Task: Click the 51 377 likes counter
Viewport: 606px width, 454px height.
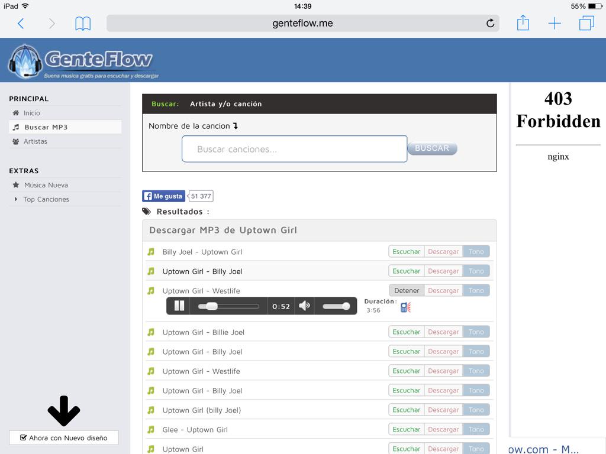Action: (201, 196)
